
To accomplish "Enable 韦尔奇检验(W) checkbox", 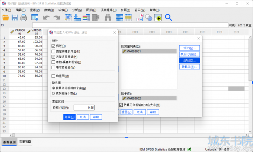I will (x=53, y=67).
